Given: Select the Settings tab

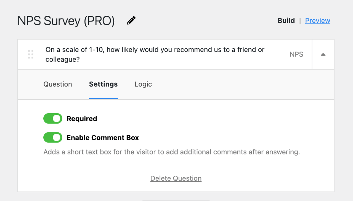Looking at the screenshot, I should [x=103, y=84].
